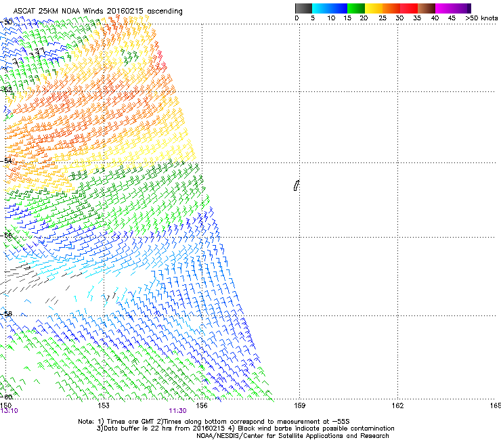Image resolution: width=501 pixels, height=440 pixels.
Task: Click the longitude label 153
Action: click(x=104, y=405)
